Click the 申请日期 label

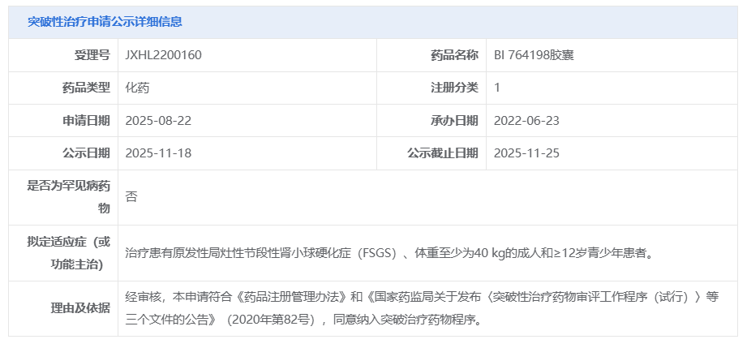[x=86, y=121]
